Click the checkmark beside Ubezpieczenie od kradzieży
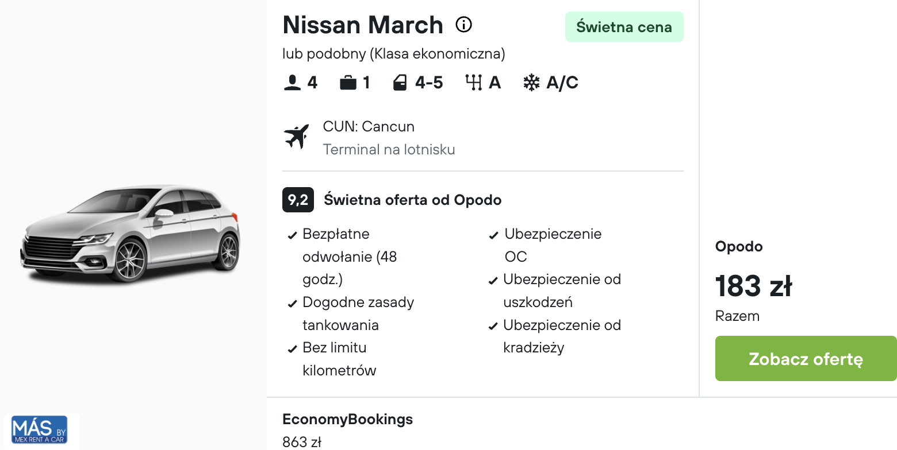The width and height of the screenshot is (897, 450). click(x=493, y=327)
